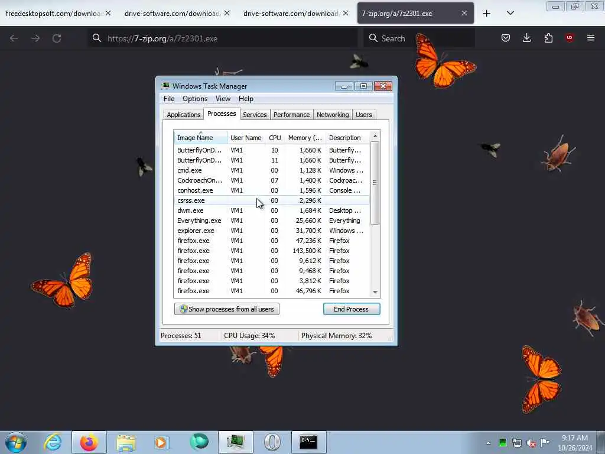This screenshot has width=605, height=454.
Task: Open the uBlock Origin shield icon
Action: tap(570, 38)
